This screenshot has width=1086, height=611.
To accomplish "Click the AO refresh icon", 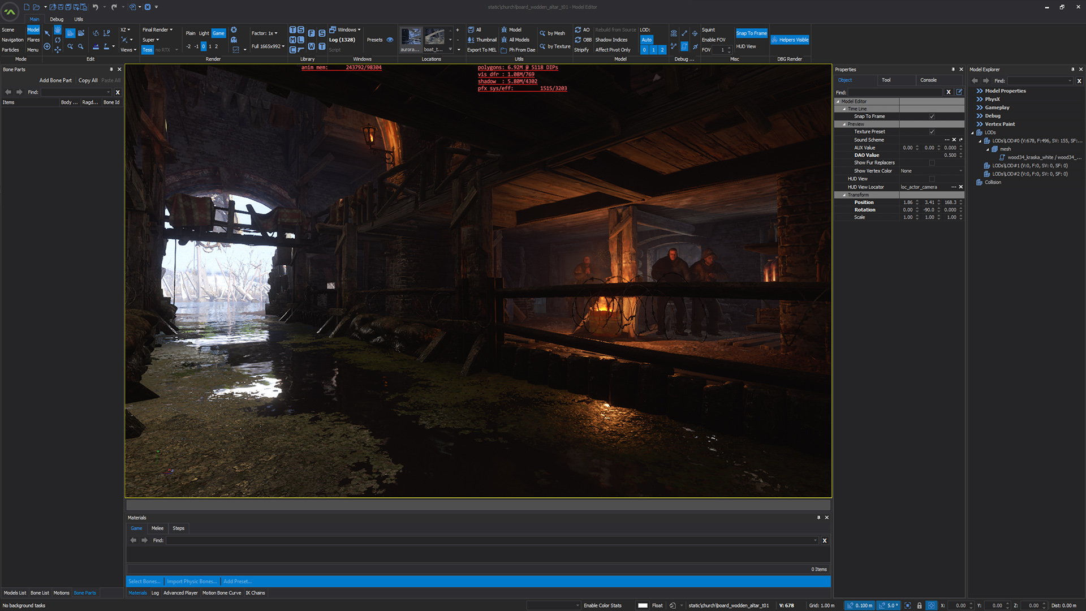I will pos(578,30).
